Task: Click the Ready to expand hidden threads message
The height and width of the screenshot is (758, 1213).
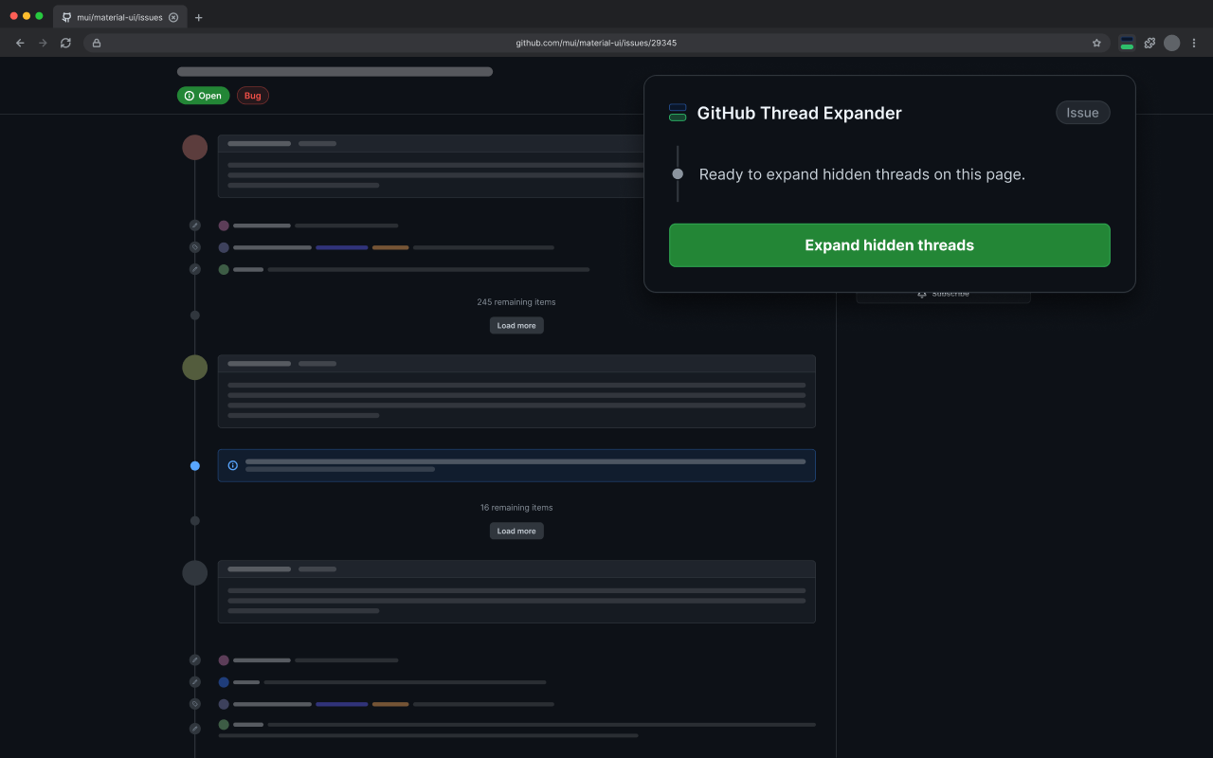Action: coord(862,174)
